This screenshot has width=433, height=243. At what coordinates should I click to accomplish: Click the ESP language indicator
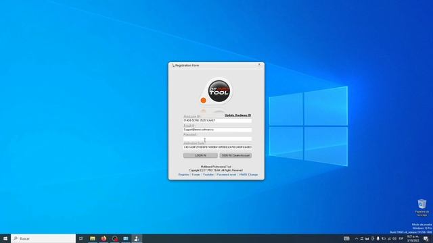[401, 238]
